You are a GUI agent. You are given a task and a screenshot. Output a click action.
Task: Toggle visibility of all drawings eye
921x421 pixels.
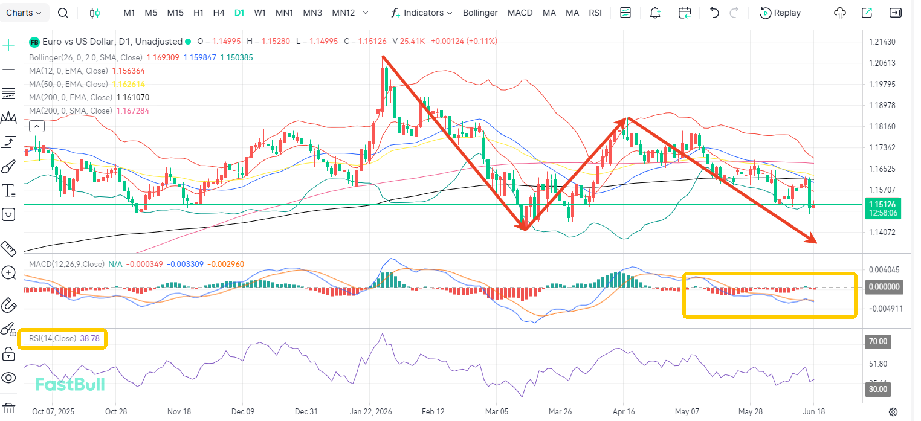[8, 378]
